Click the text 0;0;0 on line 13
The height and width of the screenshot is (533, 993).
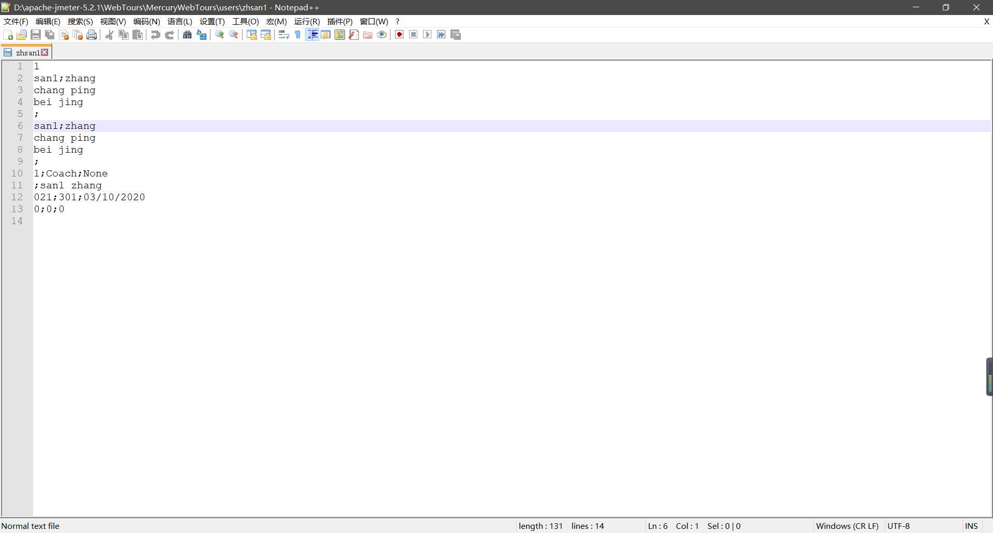[x=49, y=209]
